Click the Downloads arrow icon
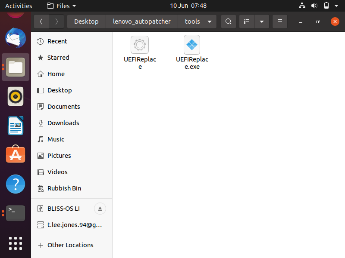 [x=41, y=123]
